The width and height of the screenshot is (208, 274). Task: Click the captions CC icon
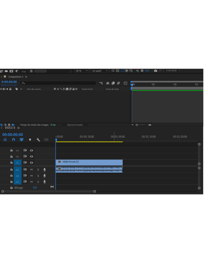(46, 139)
